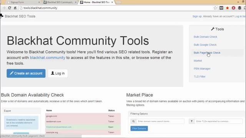Viewport: 246px width, 138px height.
Task: Reload the page with the refresh icon
Action: tap(10, 8)
